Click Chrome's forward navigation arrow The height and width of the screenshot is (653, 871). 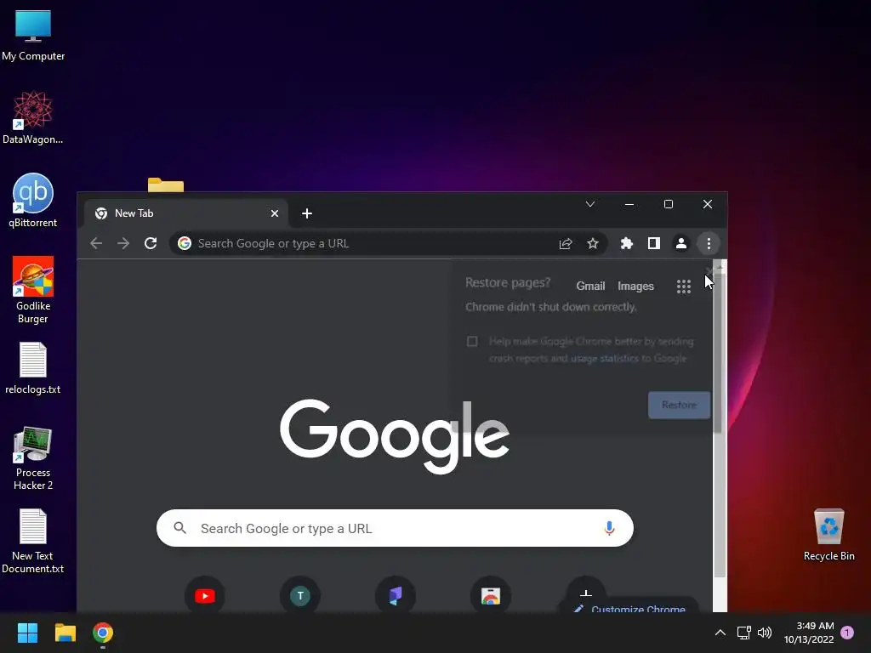click(123, 243)
